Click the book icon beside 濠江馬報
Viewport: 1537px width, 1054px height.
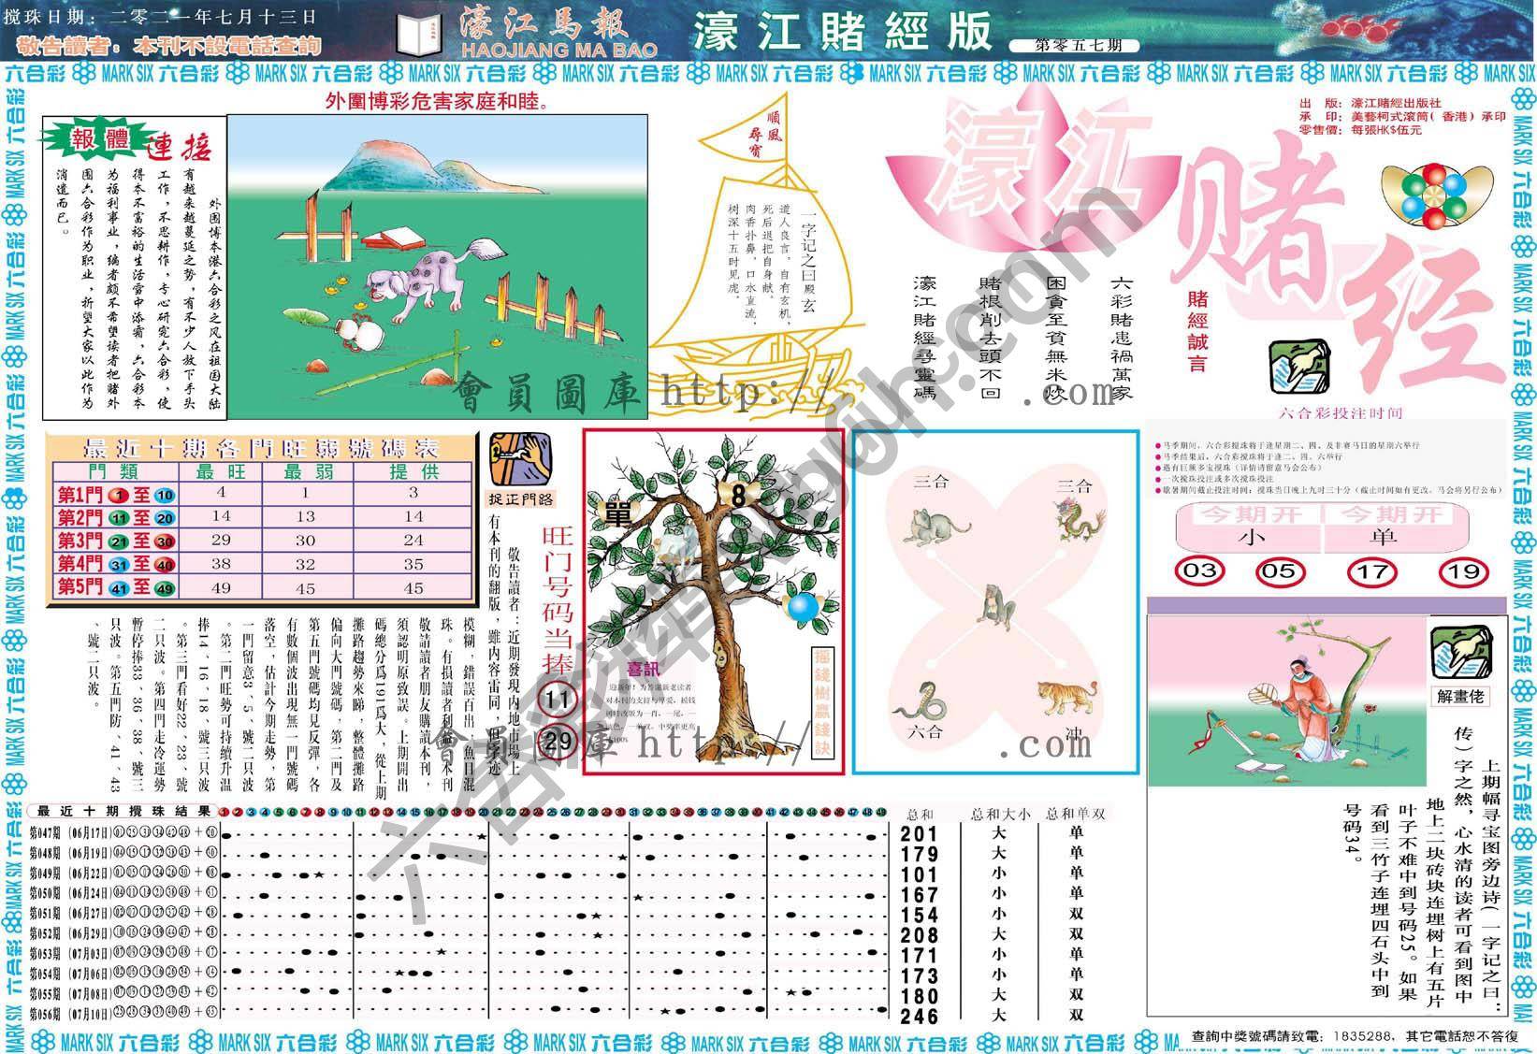pos(418,33)
